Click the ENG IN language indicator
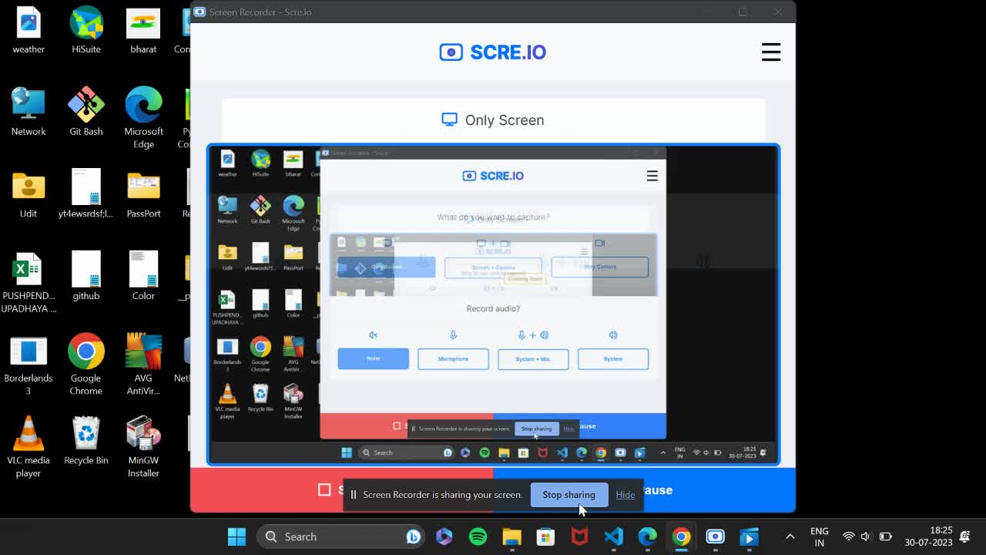 pos(820,536)
